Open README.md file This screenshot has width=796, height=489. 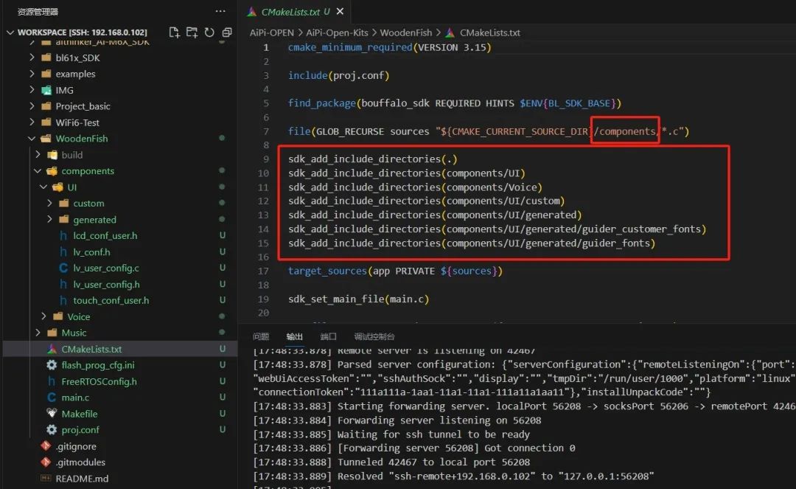coord(82,479)
